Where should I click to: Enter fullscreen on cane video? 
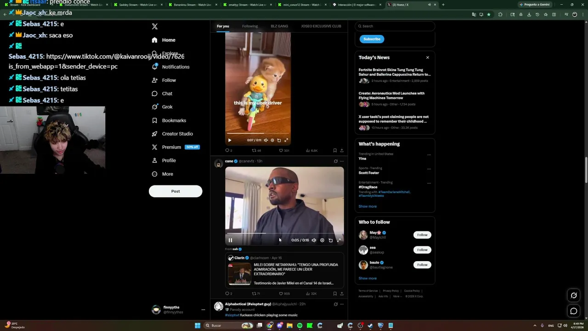[339, 240]
